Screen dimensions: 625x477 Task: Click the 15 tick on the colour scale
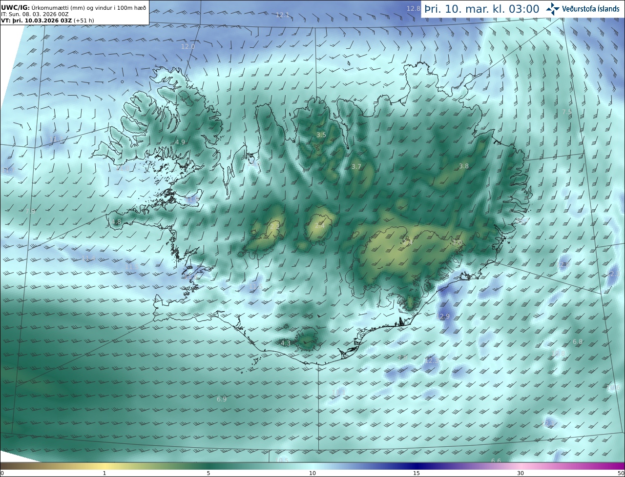click(x=417, y=473)
